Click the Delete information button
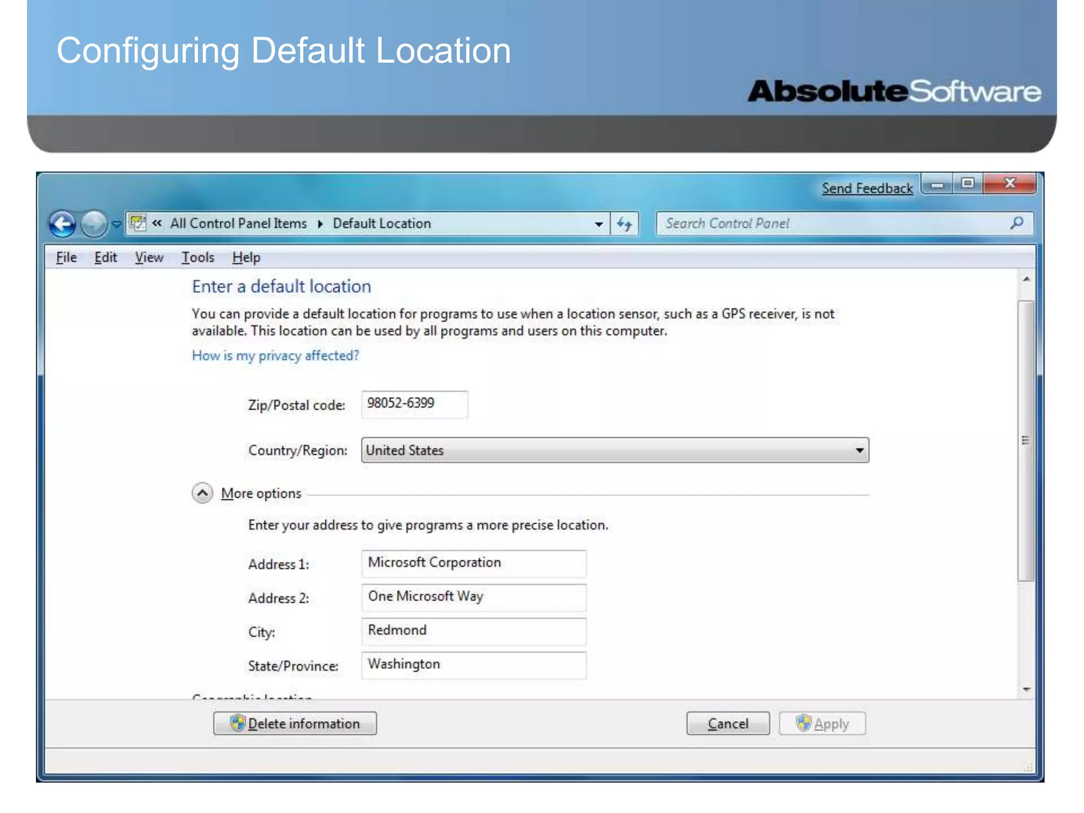 (295, 724)
